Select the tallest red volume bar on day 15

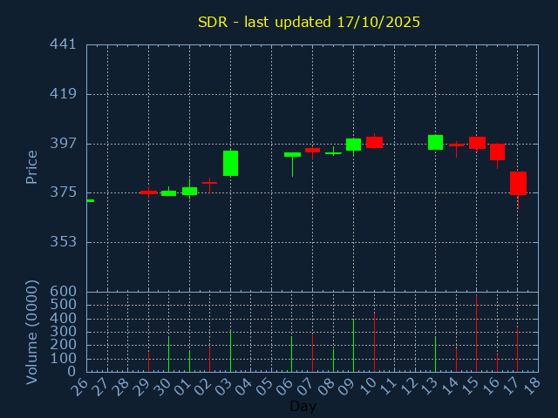(x=476, y=334)
